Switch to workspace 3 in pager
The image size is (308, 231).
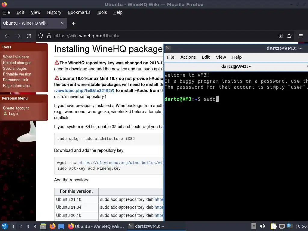click(x=28, y=226)
